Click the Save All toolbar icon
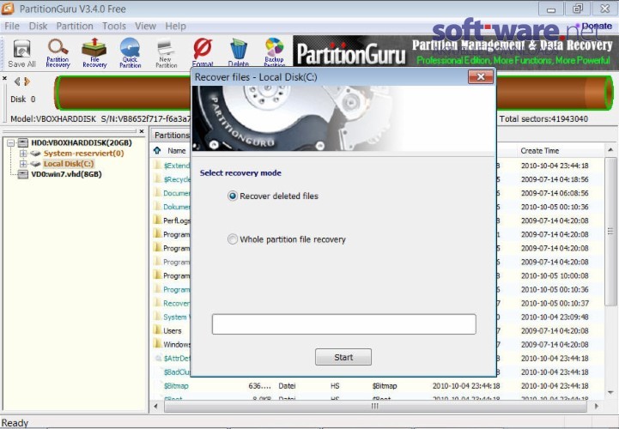This screenshot has height=429, width=619. (x=21, y=53)
